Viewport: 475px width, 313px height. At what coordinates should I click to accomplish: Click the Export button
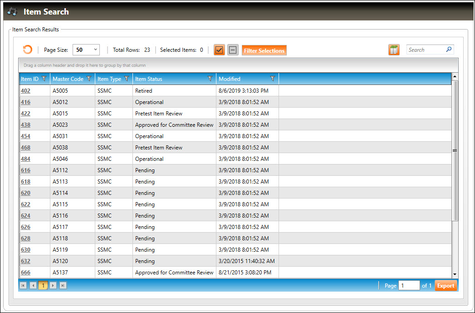coord(446,285)
